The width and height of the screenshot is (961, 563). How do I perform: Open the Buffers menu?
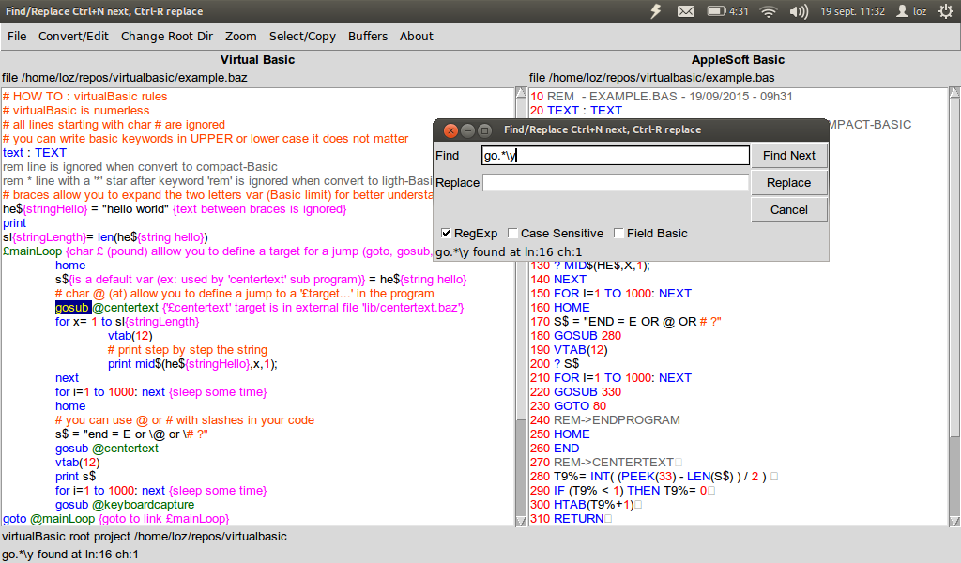(x=368, y=37)
